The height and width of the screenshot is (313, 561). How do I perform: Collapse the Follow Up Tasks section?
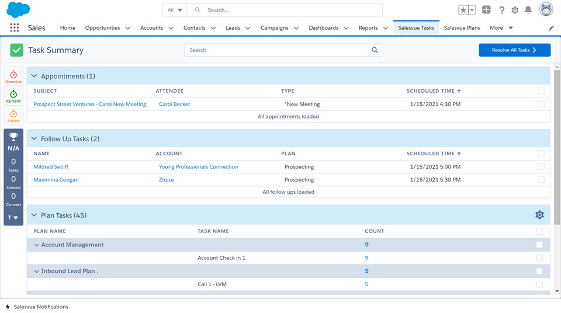point(34,139)
